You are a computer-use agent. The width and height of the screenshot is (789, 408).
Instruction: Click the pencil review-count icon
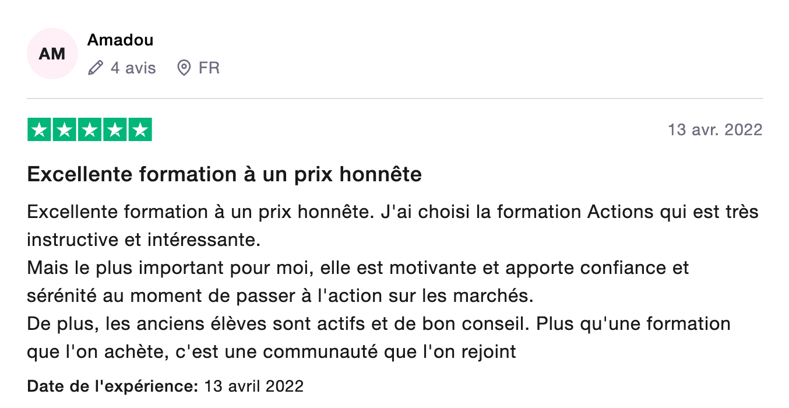click(x=95, y=68)
